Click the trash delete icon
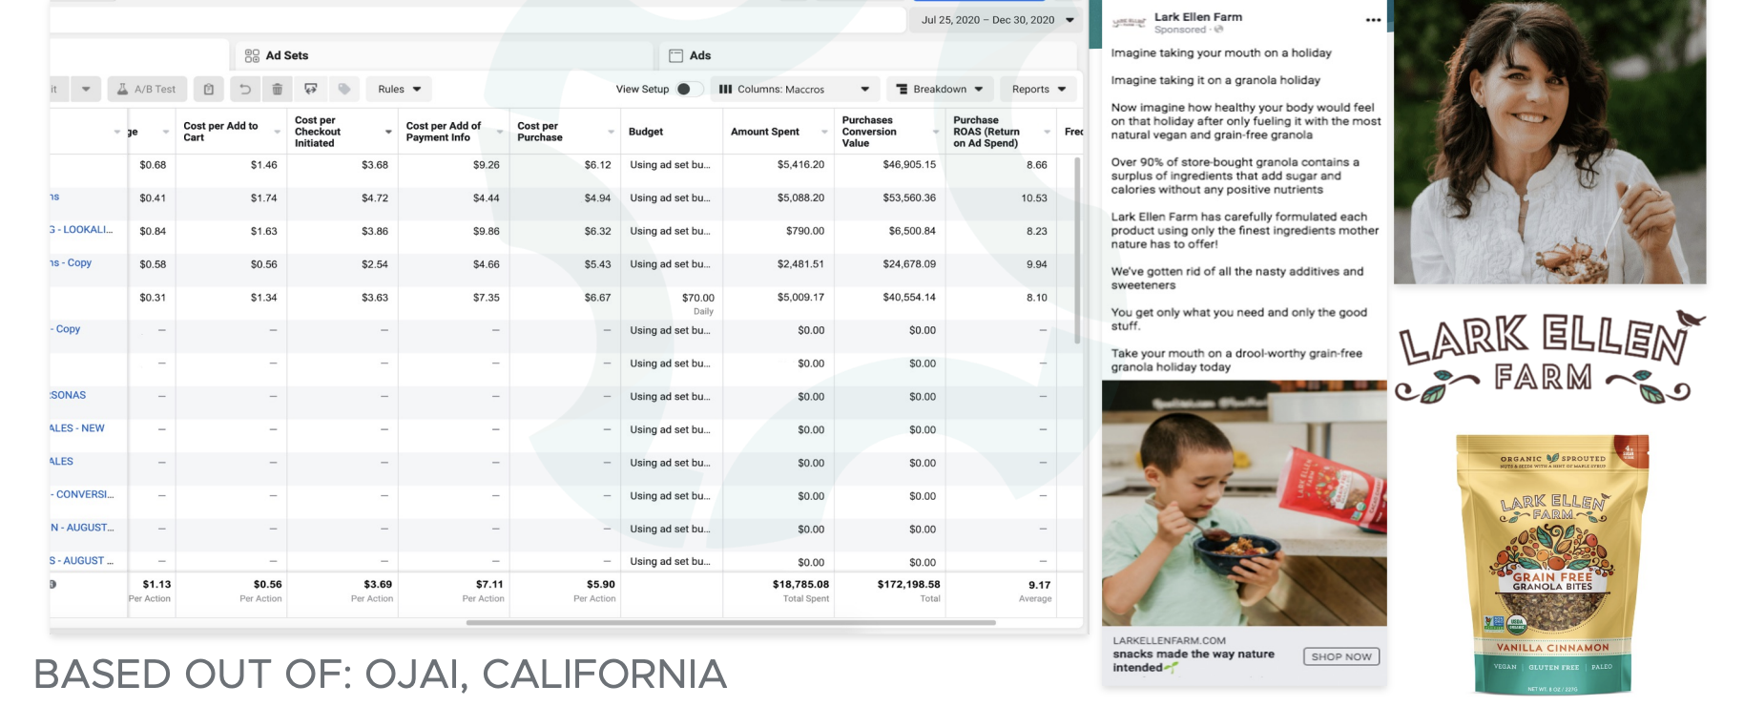Screen dimensions: 1744x727 (277, 89)
